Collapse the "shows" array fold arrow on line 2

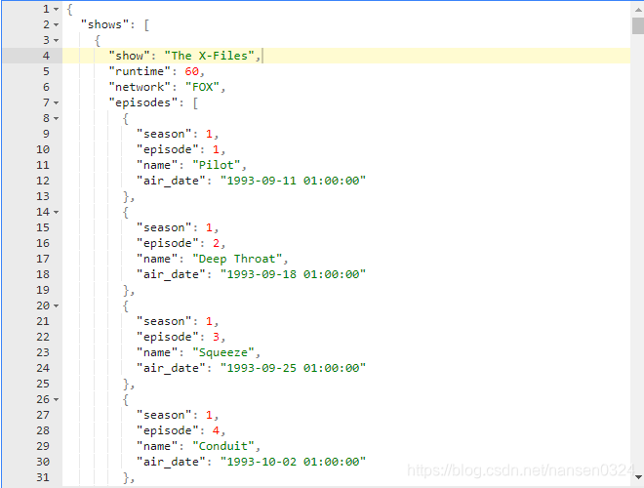(x=57, y=24)
